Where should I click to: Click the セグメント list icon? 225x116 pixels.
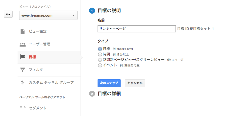pos(23,108)
